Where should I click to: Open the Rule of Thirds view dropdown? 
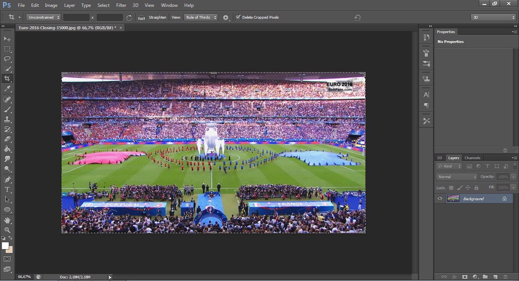tap(201, 17)
